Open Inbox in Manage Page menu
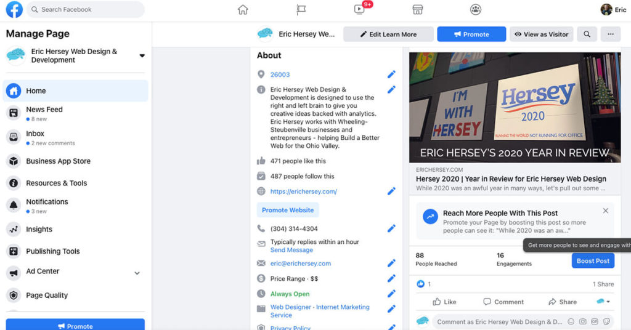 (35, 134)
